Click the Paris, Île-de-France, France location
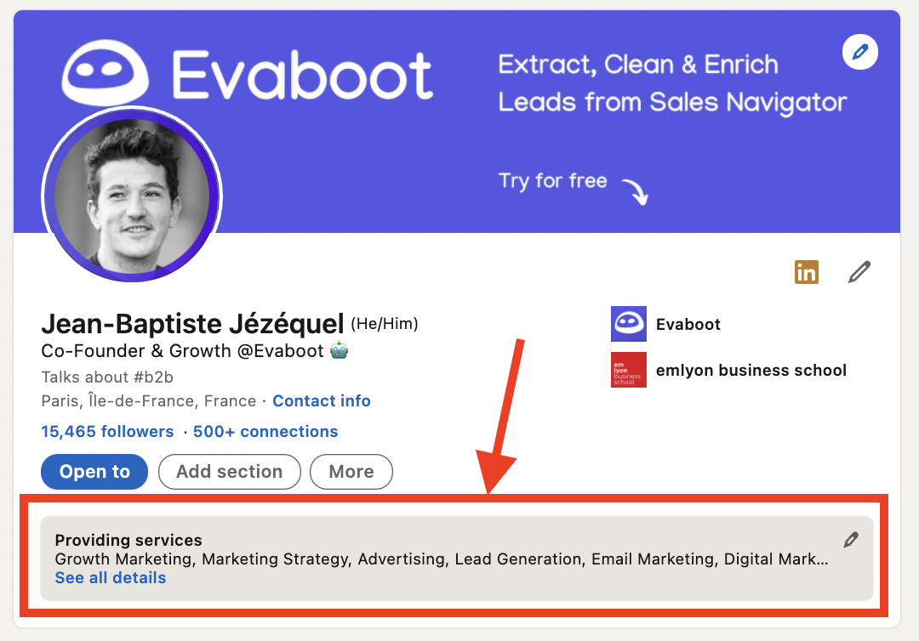This screenshot has width=919, height=641. coord(149,401)
